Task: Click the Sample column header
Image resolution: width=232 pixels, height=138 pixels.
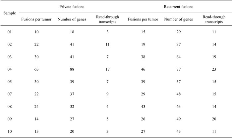Action: [x=10, y=13]
